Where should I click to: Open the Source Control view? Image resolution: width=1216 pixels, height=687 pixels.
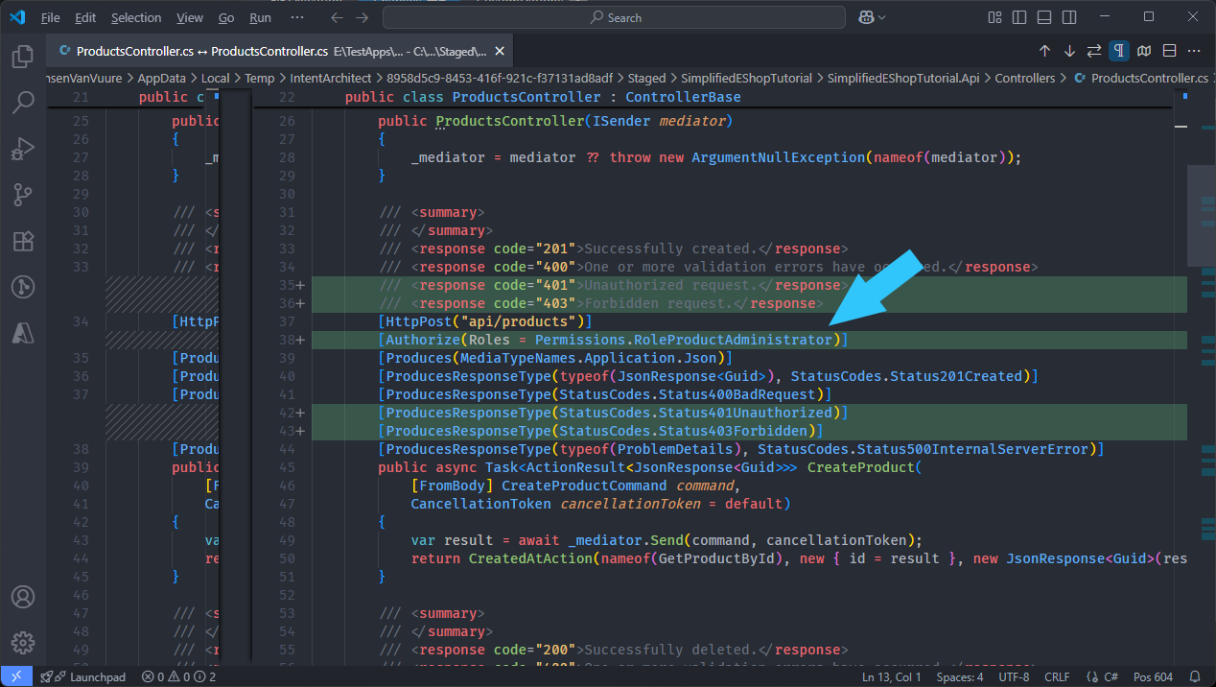[x=23, y=195]
